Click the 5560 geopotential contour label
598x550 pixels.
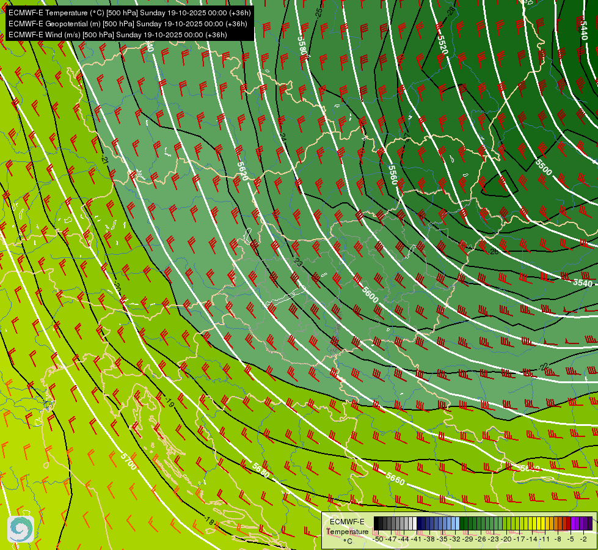point(393,174)
